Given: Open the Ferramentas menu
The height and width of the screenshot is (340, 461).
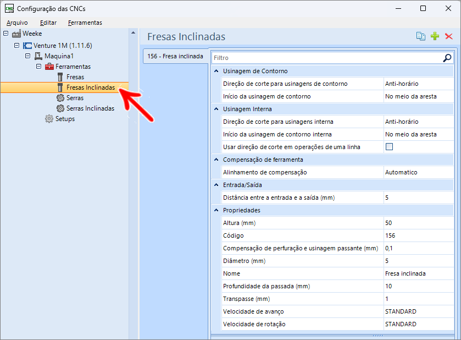Looking at the screenshot, I should (x=85, y=23).
